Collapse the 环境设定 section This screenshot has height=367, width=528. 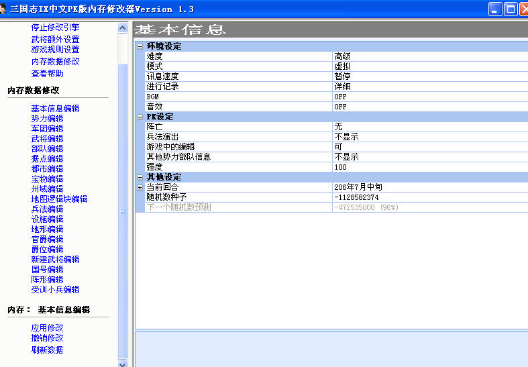140,46
